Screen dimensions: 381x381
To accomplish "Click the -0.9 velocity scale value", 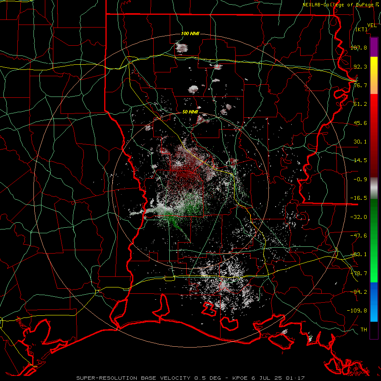I will [360, 179].
